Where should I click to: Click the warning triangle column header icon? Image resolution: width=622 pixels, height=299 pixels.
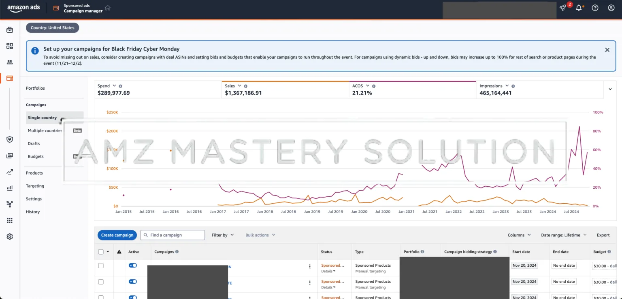119,252
